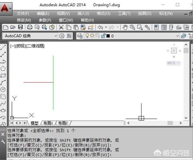This screenshot has width=193, height=160.
Task: Open the 修改(M) menu
Action: pyautogui.click(x=24, y=20)
